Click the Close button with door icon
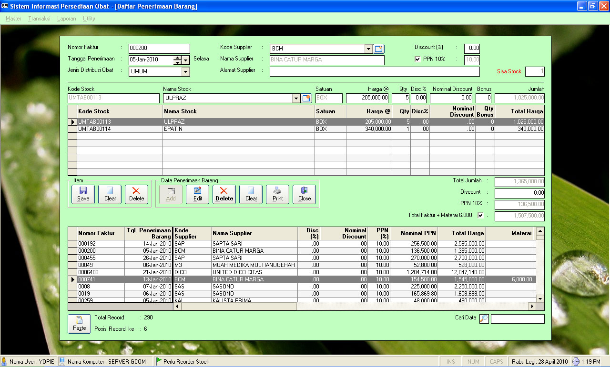 (304, 194)
